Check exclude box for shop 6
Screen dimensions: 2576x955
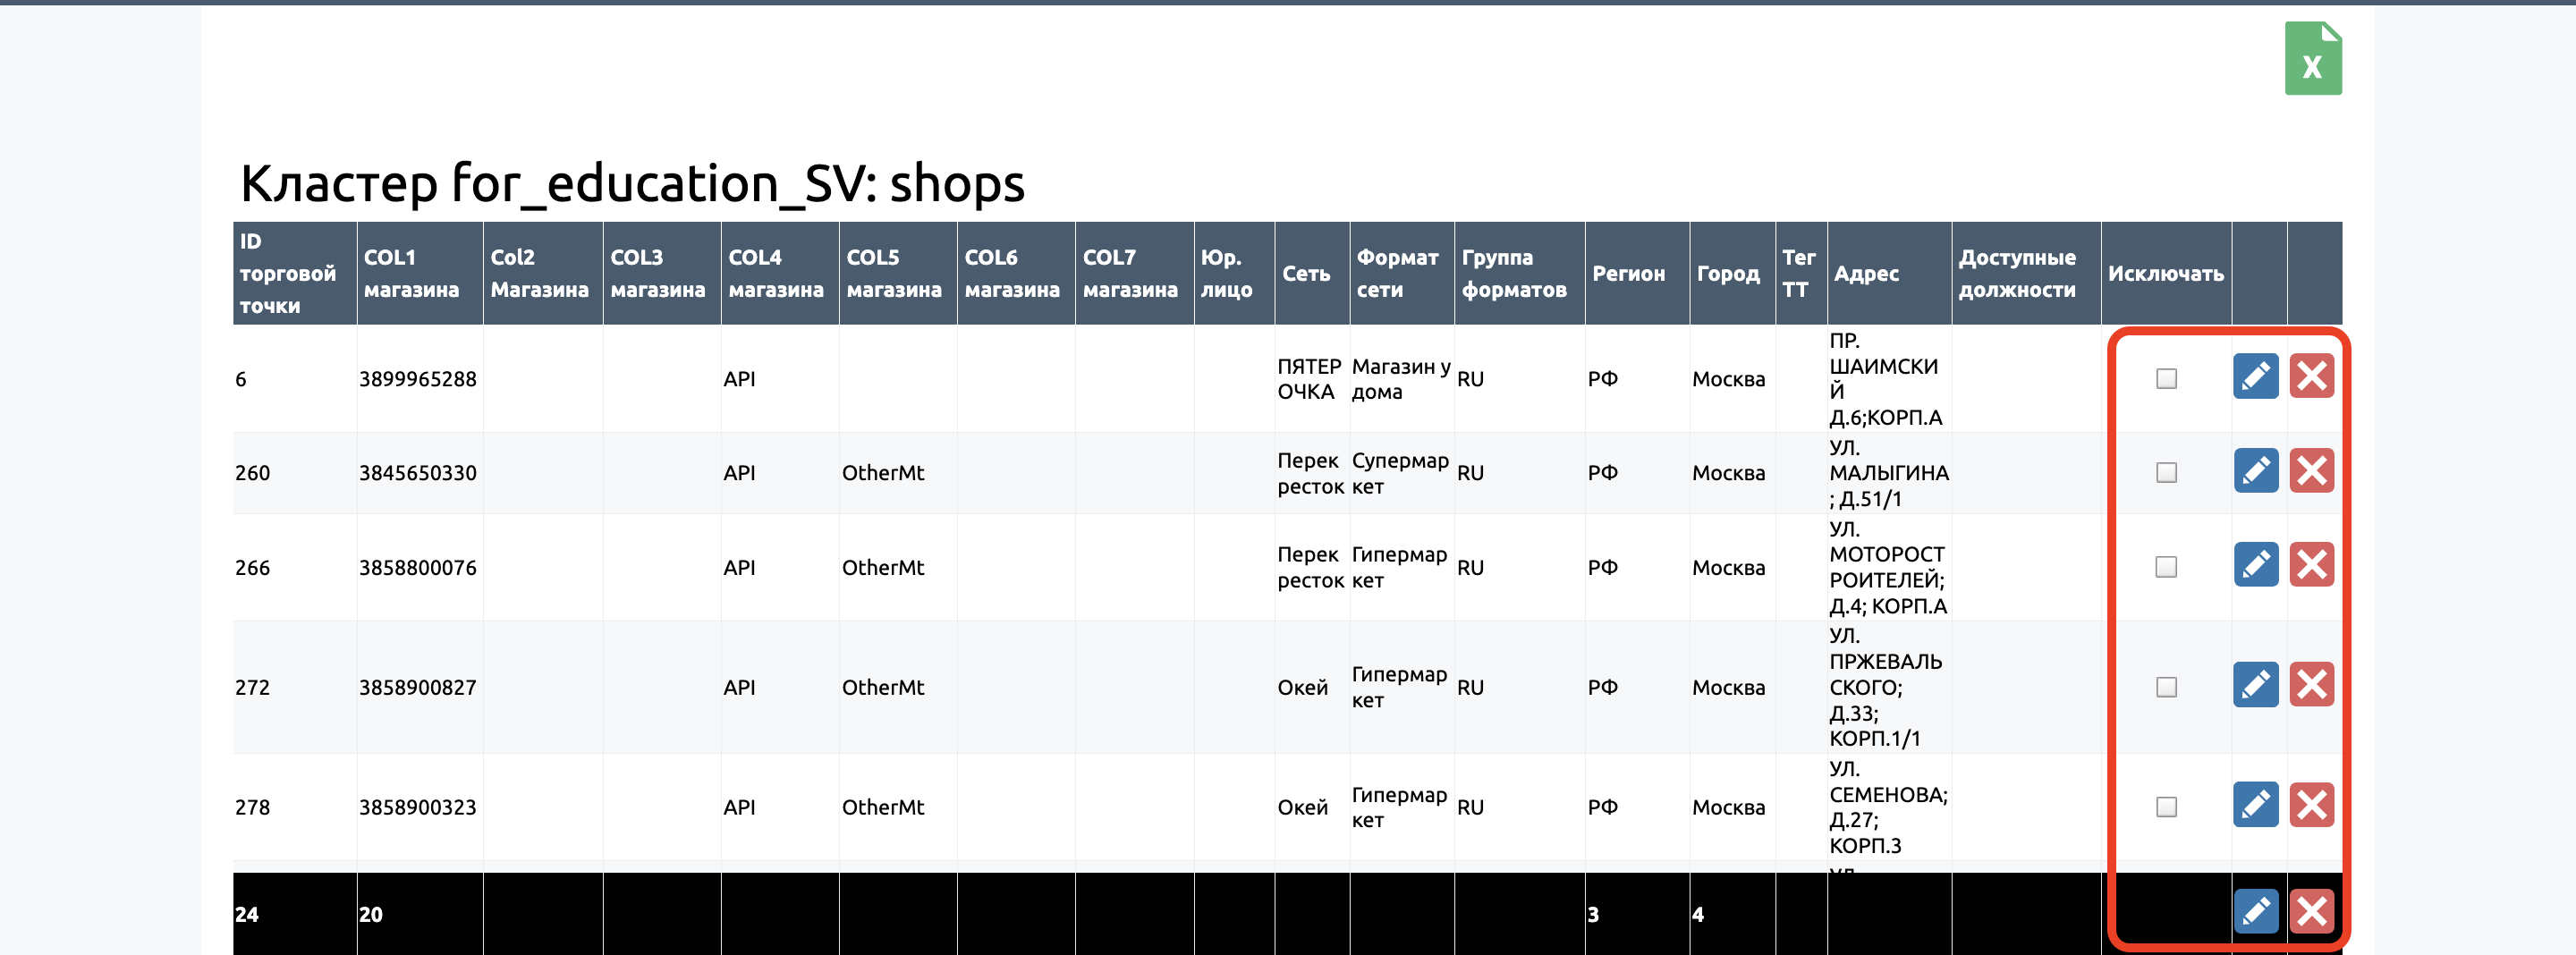click(x=2166, y=379)
